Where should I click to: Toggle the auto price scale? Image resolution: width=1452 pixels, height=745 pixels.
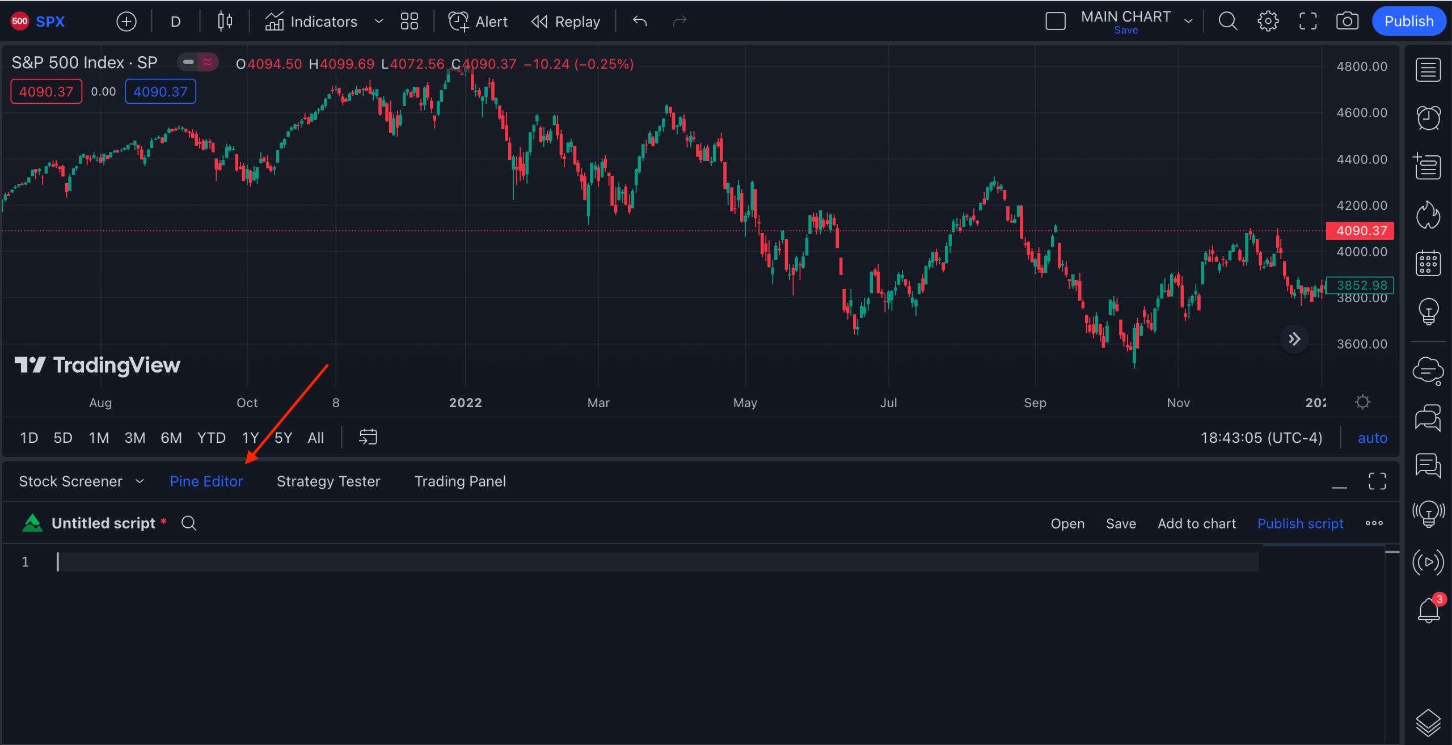(x=1372, y=438)
